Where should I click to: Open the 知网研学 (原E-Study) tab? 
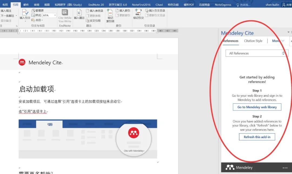pyautogui.click(x=68, y=5)
